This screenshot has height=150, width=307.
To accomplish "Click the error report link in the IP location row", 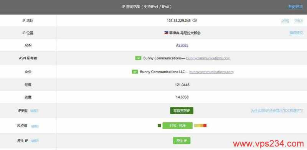I will pos(296,33).
